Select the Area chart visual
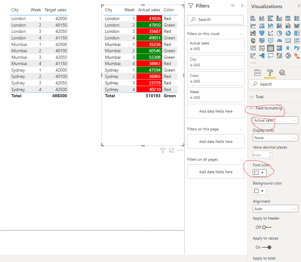Screen dimensions: 301x262 pos(262,26)
